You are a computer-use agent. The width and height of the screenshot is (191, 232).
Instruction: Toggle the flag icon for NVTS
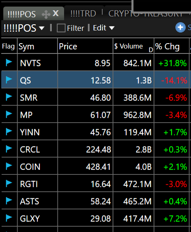(x=9, y=62)
